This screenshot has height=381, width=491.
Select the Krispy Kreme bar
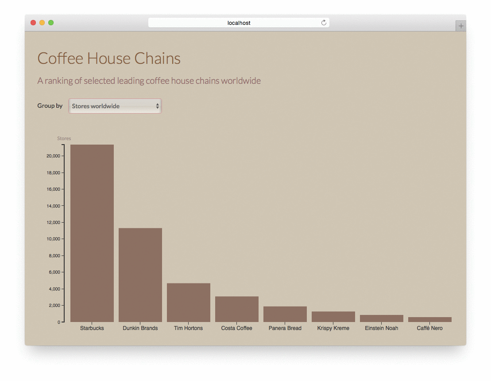click(x=333, y=317)
